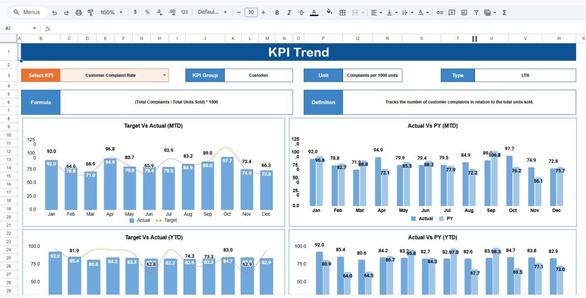586x298 pixels.
Task: Open the Select KPI dropdown showing Customer Complaint Rate
Action: (164, 75)
